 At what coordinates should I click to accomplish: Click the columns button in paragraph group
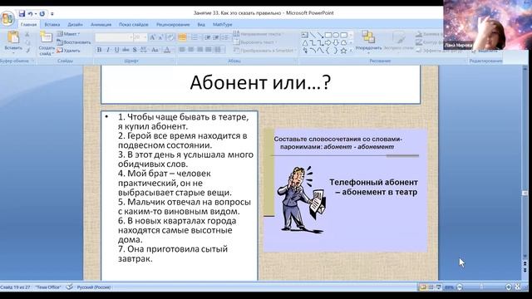(x=219, y=50)
